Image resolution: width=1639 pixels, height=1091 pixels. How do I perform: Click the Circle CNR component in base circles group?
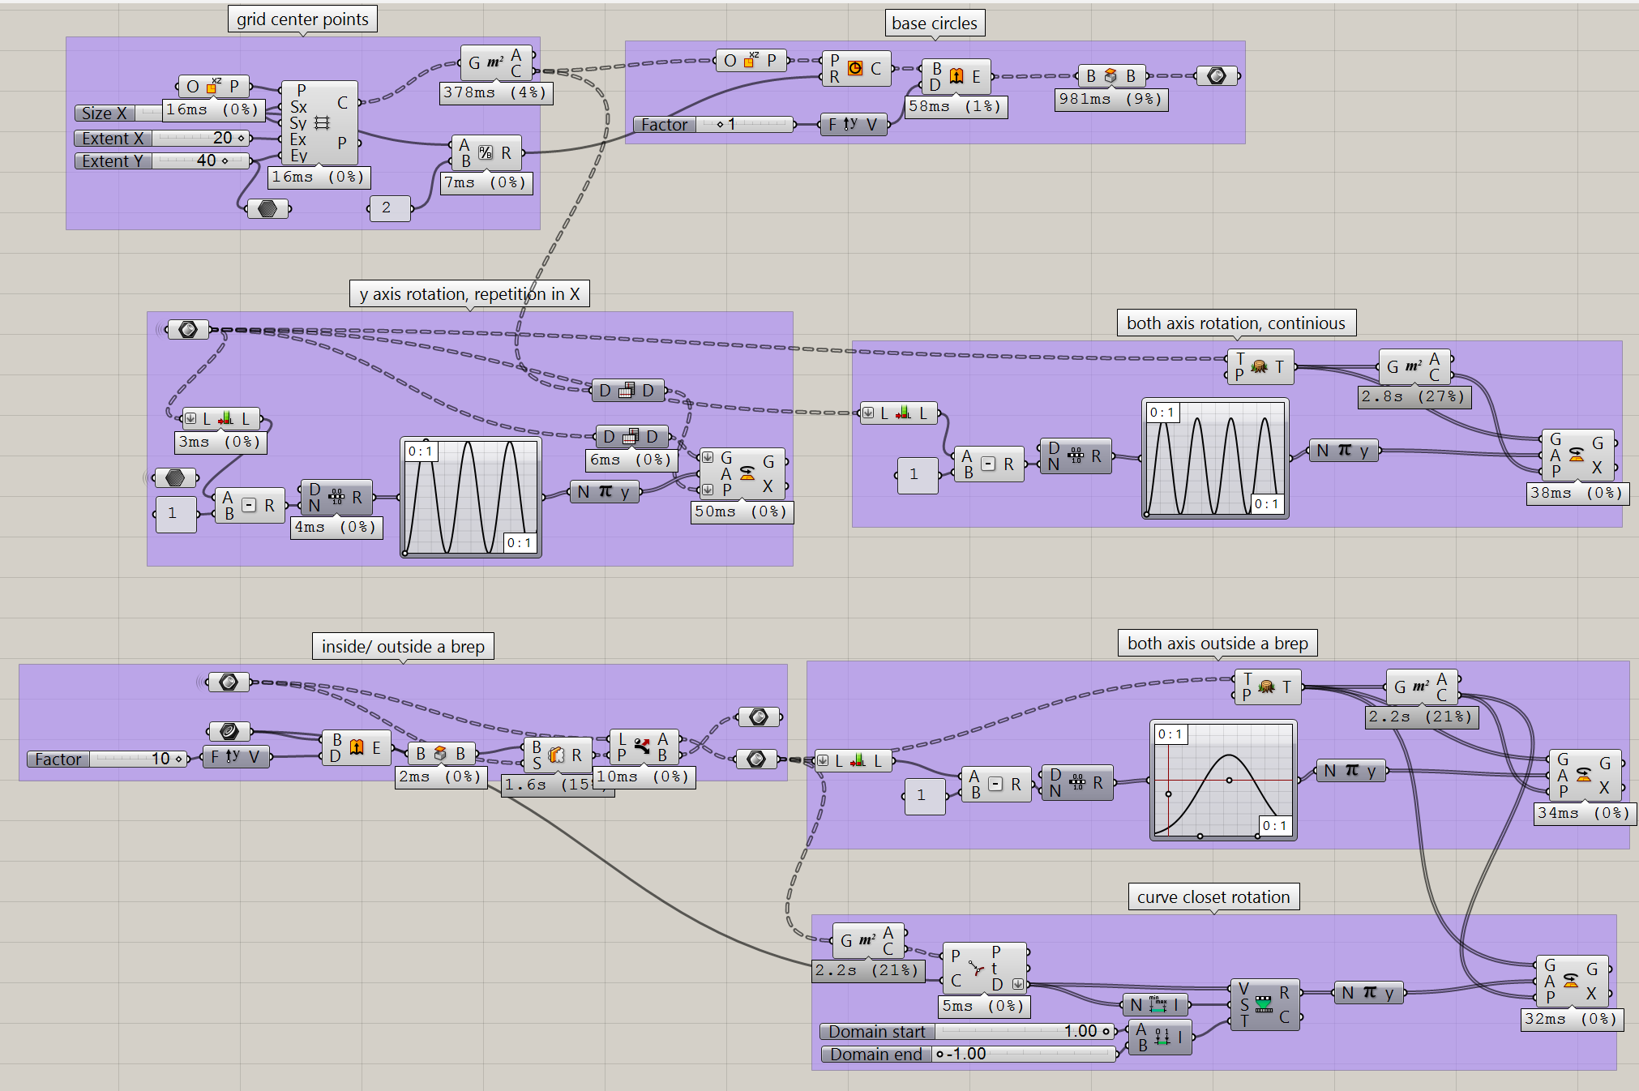(x=855, y=69)
